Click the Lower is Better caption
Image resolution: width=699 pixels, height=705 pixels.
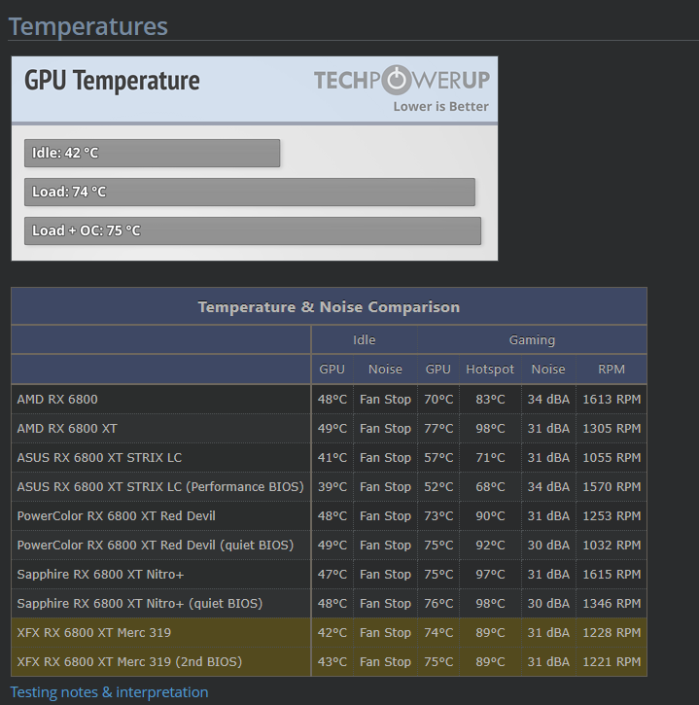pos(441,107)
